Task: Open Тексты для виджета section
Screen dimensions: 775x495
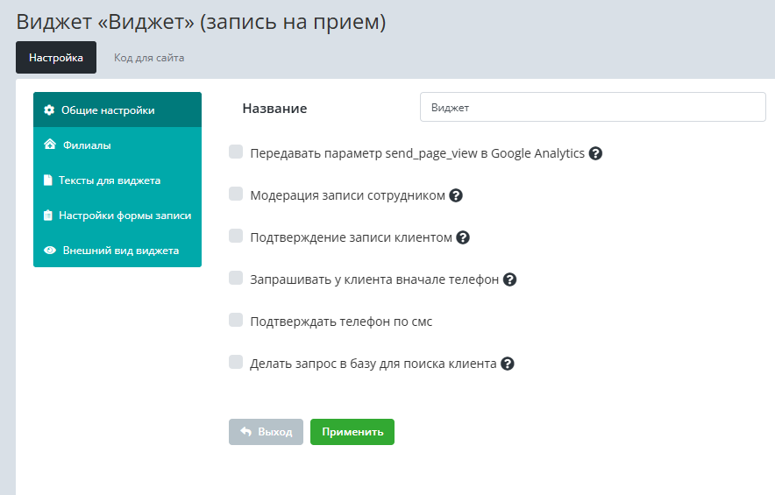Action: (x=109, y=180)
